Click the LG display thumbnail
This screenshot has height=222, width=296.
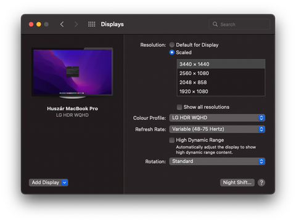(72, 73)
